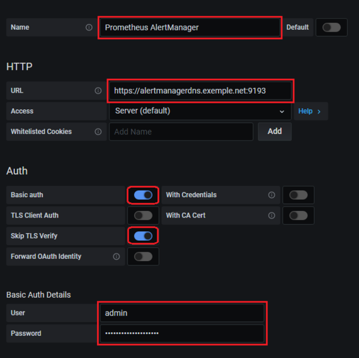Click the With CA Cert info icon
This screenshot has width=359, height=358.
pos(272,215)
